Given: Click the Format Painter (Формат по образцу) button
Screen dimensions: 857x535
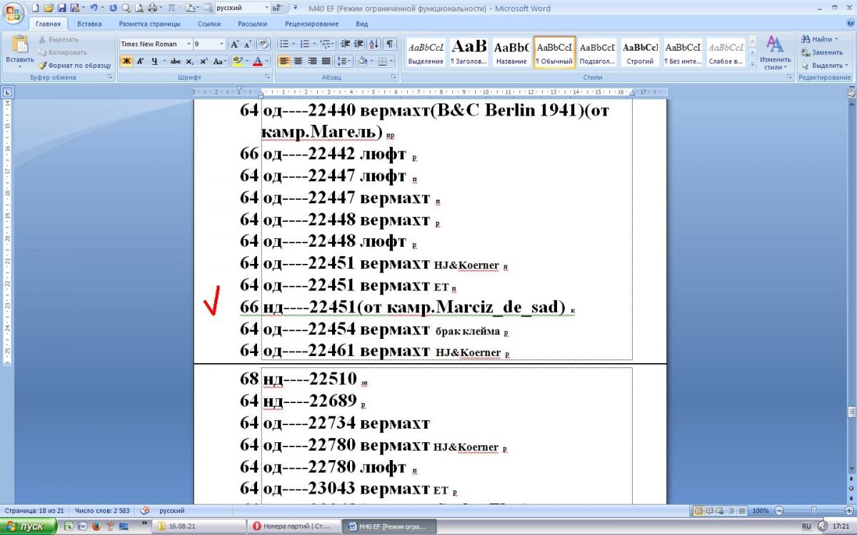Looking at the screenshot, I should (x=75, y=65).
